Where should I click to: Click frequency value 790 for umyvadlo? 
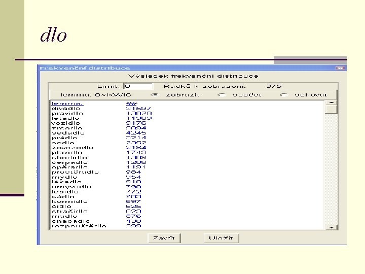[x=134, y=187]
